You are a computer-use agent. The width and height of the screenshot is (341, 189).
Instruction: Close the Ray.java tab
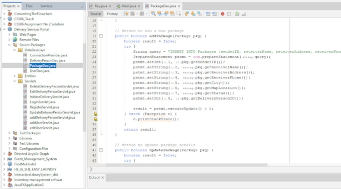(x=110, y=6)
